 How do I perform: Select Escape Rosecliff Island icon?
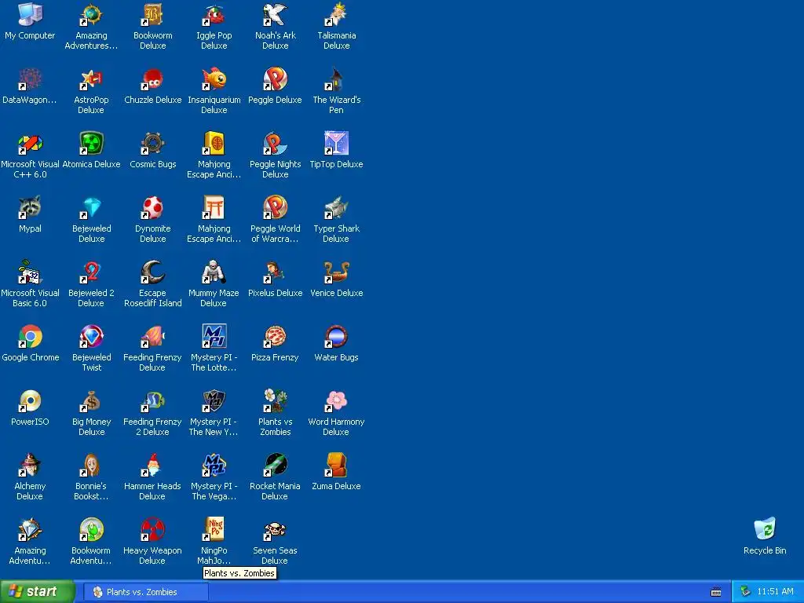click(x=152, y=272)
